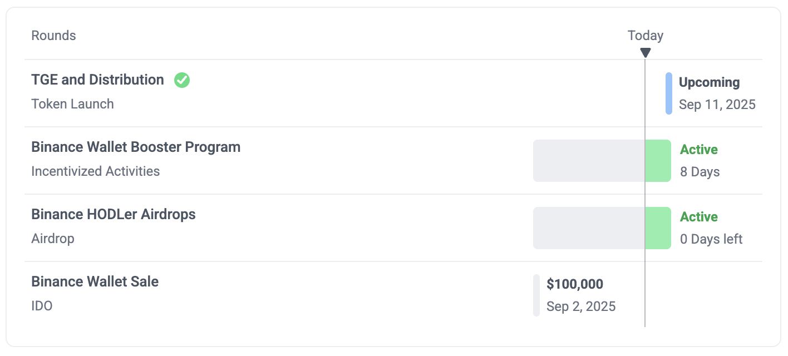788x356 pixels.
Task: Click the Sep 11, 2025 date
Action: [x=717, y=105]
